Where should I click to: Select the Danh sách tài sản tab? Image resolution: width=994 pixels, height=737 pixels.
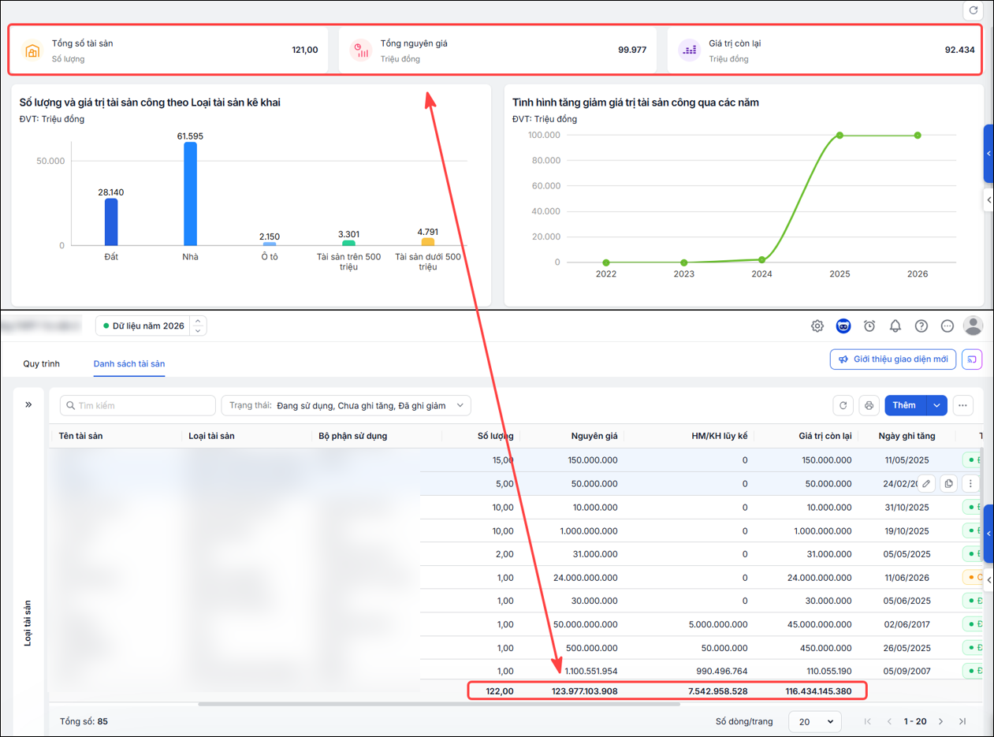tap(129, 363)
